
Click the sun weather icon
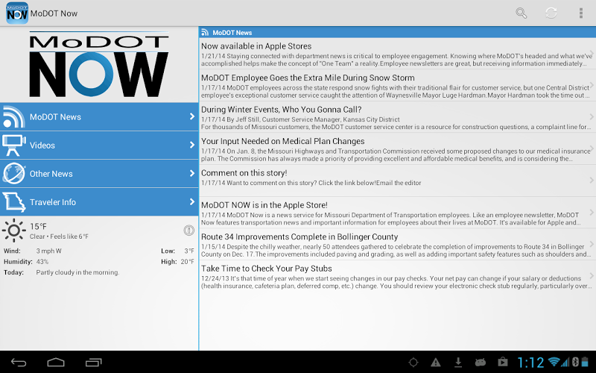(x=13, y=231)
